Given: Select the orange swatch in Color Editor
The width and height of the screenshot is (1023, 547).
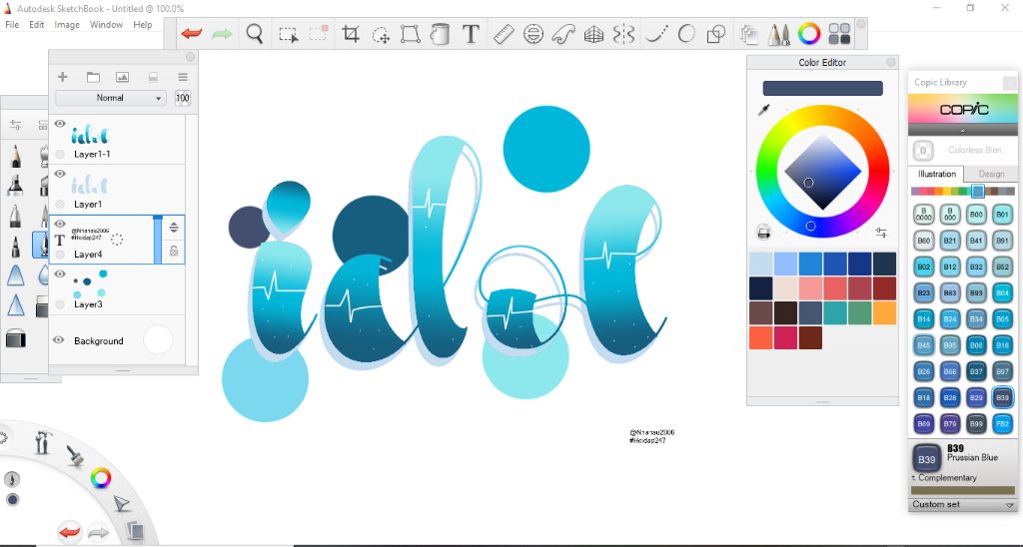Looking at the screenshot, I should click(x=884, y=313).
